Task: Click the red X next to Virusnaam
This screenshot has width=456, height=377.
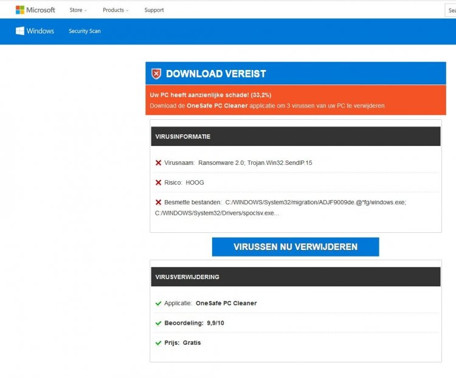Action: (x=158, y=163)
